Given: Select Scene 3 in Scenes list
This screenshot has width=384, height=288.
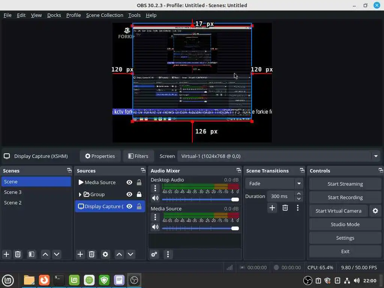Looking at the screenshot, I should tap(36, 192).
